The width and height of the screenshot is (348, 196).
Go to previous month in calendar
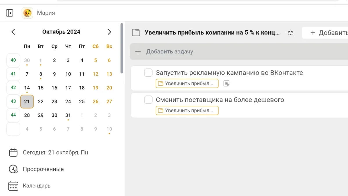tap(13, 32)
